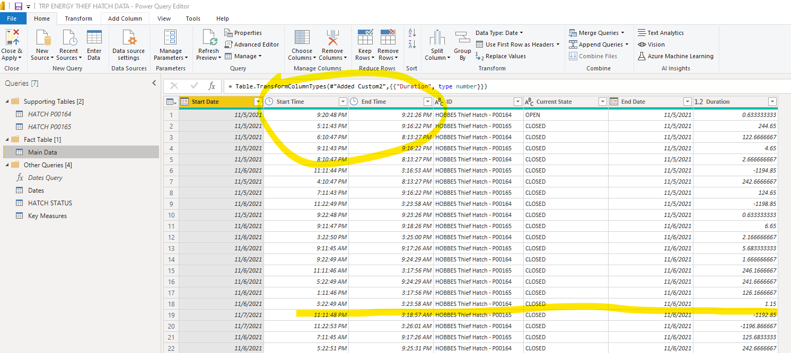Change Duration column 1.2 type icon
Image resolution: width=791 pixels, height=353 pixels.
699,102
